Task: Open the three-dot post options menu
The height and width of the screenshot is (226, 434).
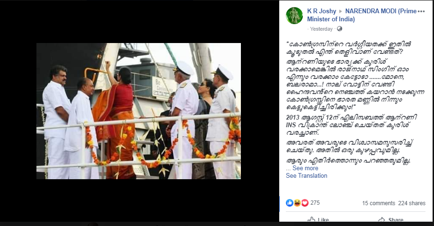Action: (421, 11)
